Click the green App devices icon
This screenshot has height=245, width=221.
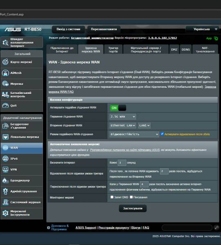(x=216, y=38)
